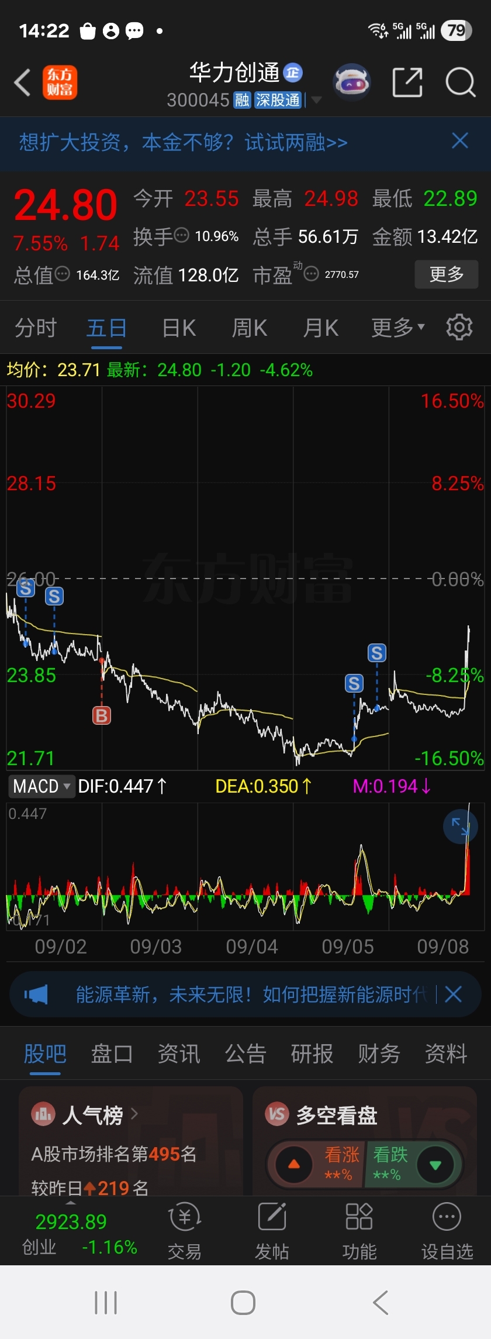Expand the 更多 chart period dropdown
The width and height of the screenshot is (491, 1339).
(x=399, y=328)
